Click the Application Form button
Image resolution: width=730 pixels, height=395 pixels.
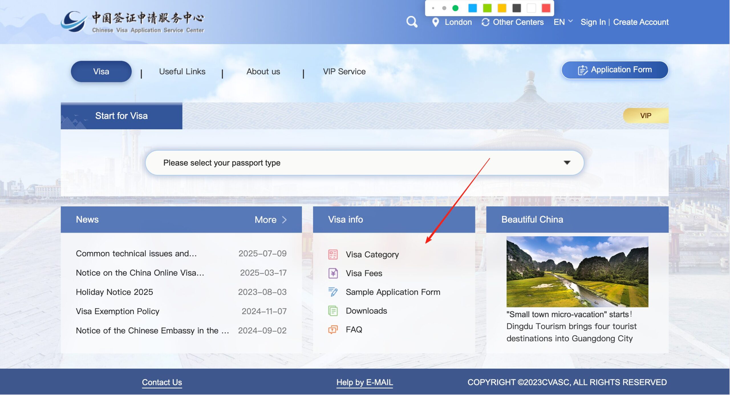(x=615, y=70)
